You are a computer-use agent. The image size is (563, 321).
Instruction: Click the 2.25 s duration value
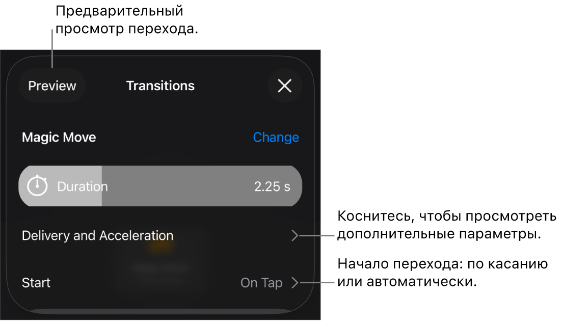click(x=272, y=186)
